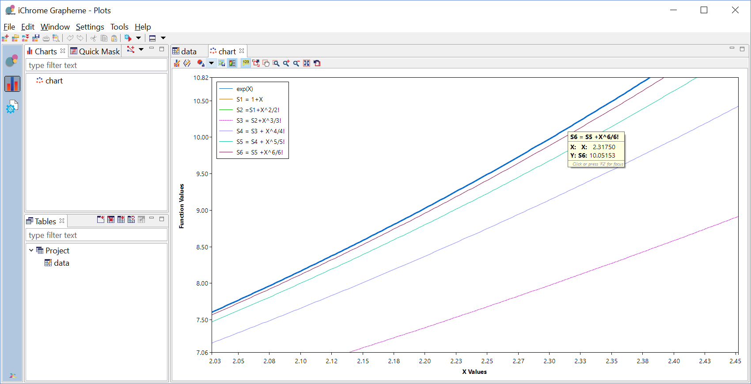Maximize the Tables panel
This screenshot has height=384, width=751.
tap(162, 218)
